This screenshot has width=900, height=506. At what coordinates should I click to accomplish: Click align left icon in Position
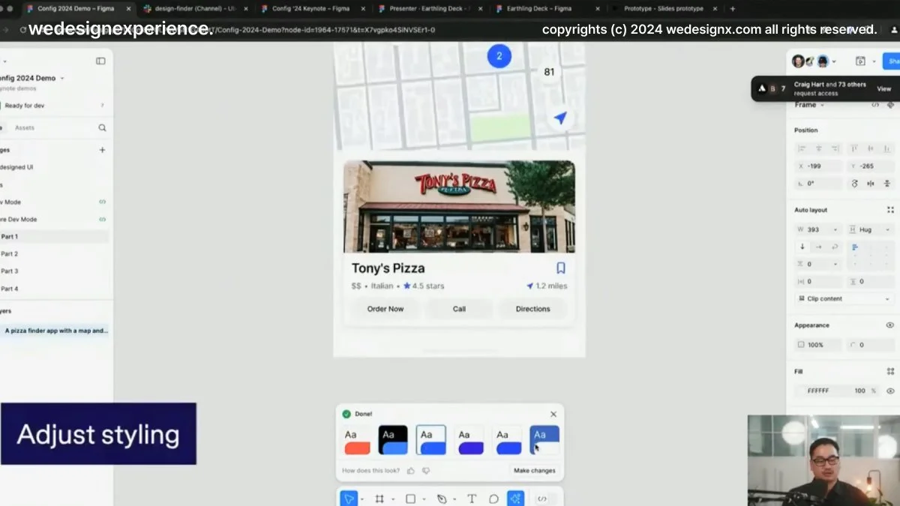click(802, 149)
